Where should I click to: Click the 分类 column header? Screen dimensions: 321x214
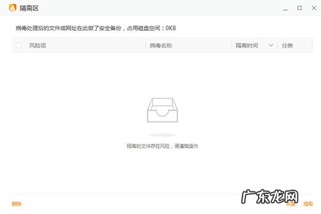coord(287,45)
